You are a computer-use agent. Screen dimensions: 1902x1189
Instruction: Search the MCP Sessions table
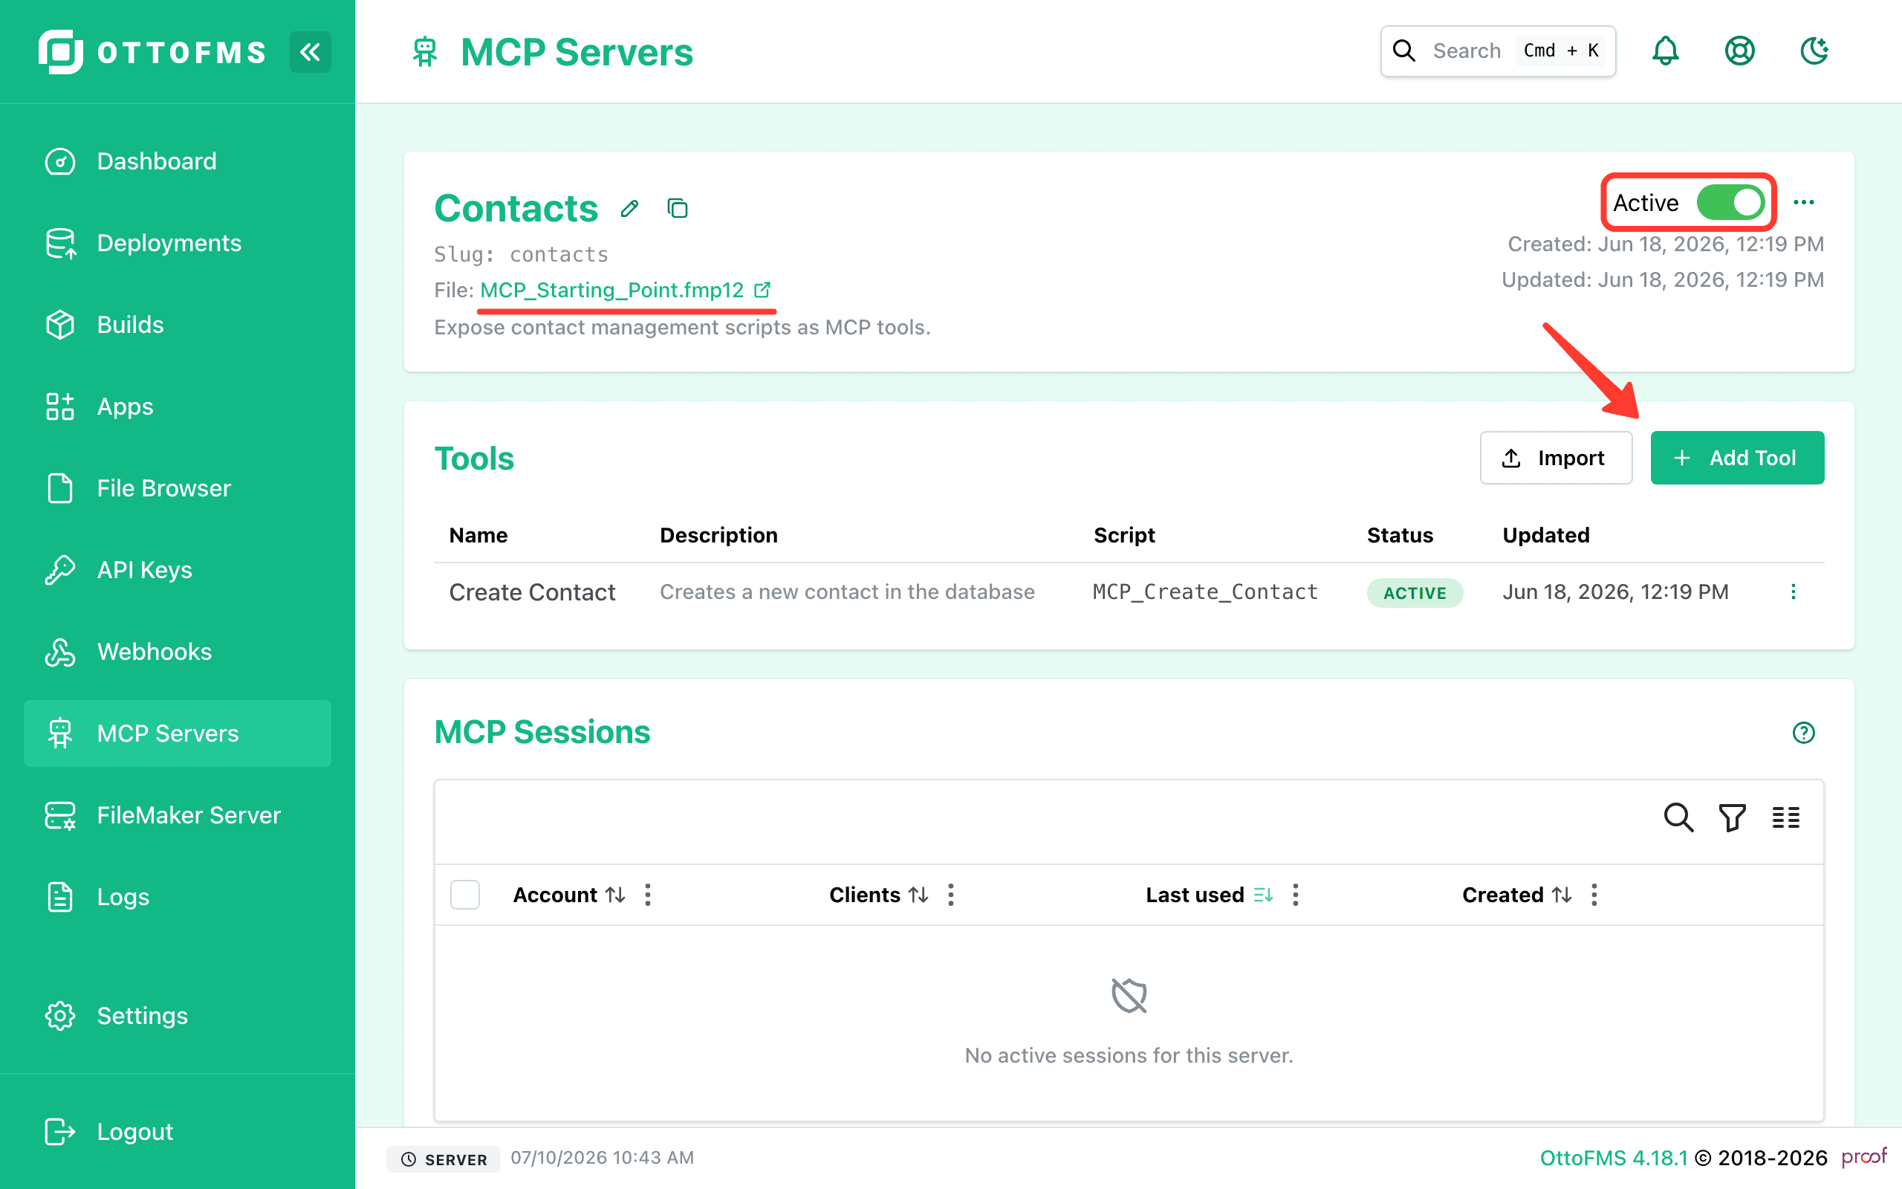[x=1678, y=818]
